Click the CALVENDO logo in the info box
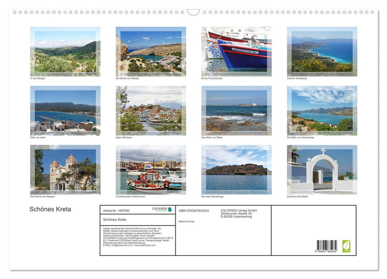Image resolution: width=387 pixels, height=279 pixels. point(162,209)
